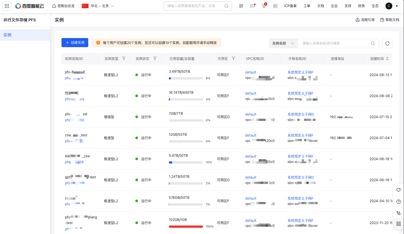Viewport: 404px width, 234px height.
Task: Open default VPC link in 16.74TB row
Action: (x=251, y=93)
